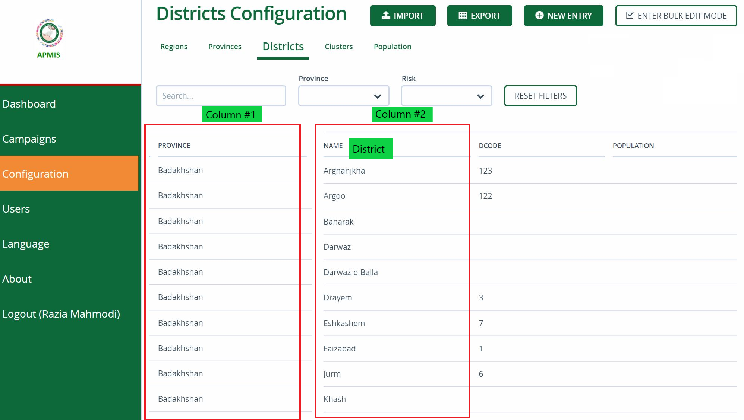
Task: Select the Districts tab already active
Action: [283, 46]
